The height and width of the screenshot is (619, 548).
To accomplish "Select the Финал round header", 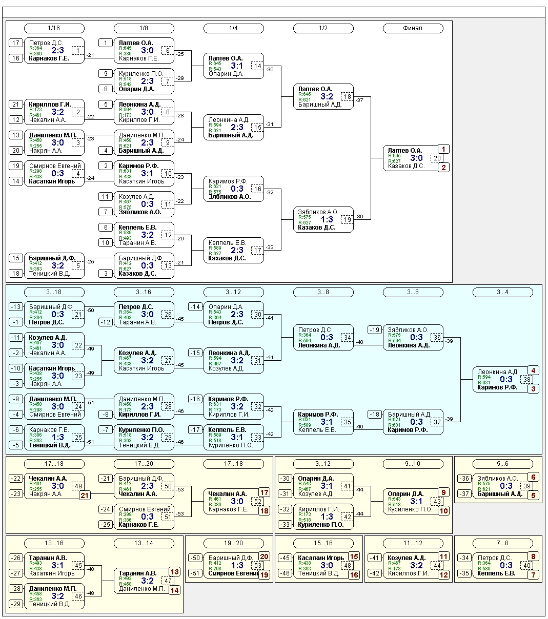I will [413, 28].
